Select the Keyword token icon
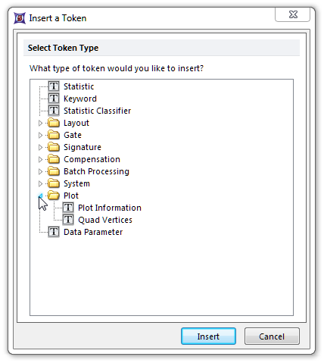Screen dimensions: 324x363 [x=54, y=99]
